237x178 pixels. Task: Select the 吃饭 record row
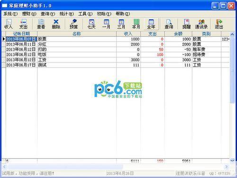click(116, 55)
